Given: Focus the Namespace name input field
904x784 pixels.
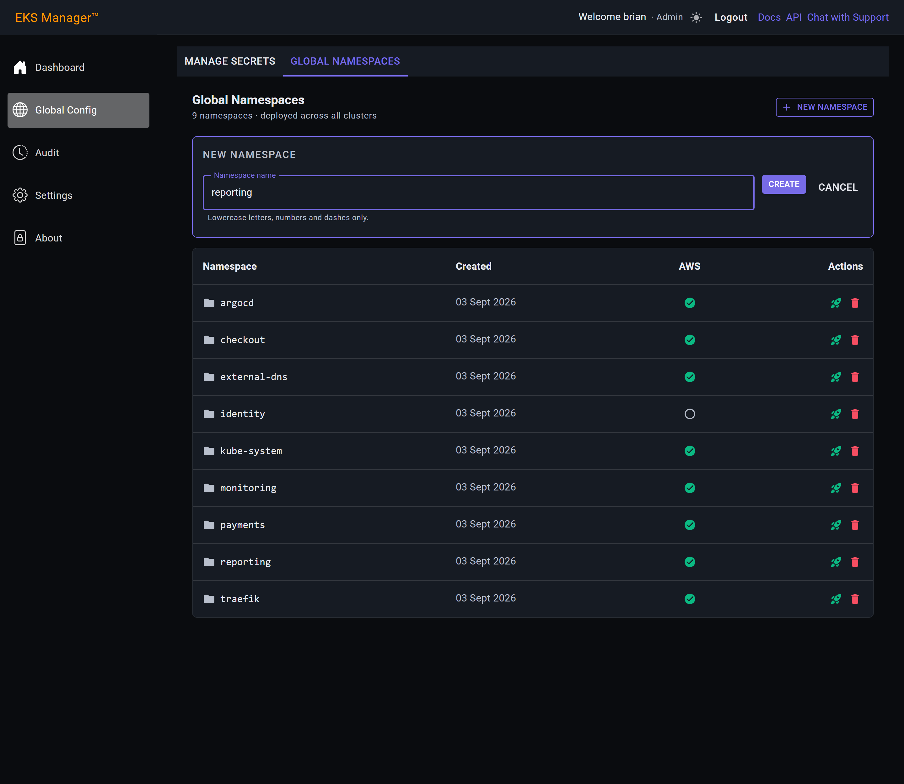Looking at the screenshot, I should pyautogui.click(x=478, y=193).
